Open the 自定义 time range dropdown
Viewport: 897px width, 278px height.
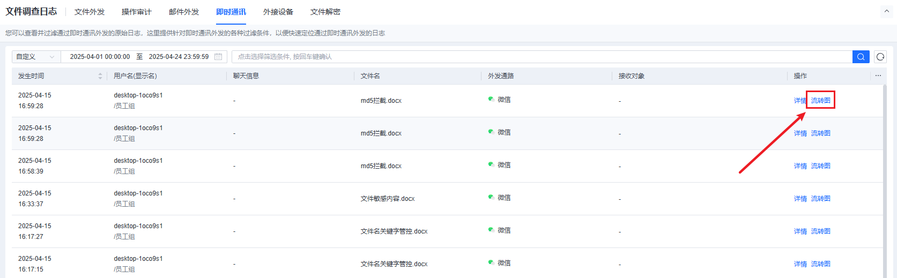tap(36, 57)
